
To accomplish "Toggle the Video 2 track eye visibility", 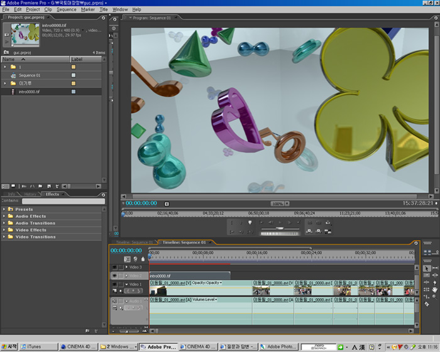I will [x=114, y=276].
